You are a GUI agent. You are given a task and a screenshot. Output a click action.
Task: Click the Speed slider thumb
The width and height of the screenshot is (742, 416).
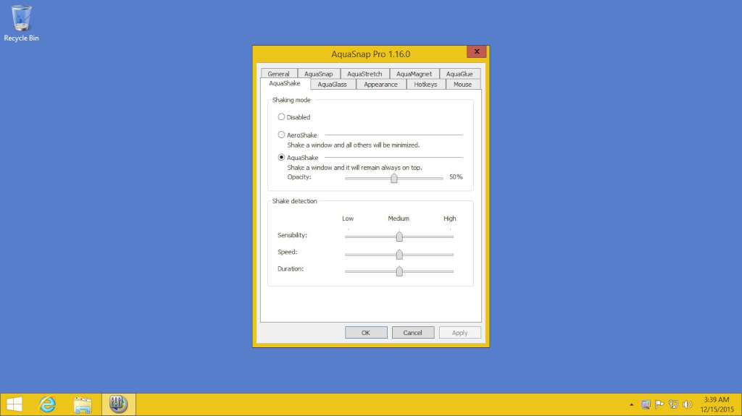tap(399, 255)
